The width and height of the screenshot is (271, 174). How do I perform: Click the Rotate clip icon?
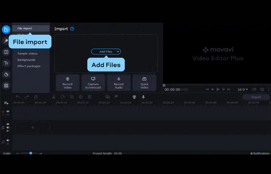click(x=63, y=97)
